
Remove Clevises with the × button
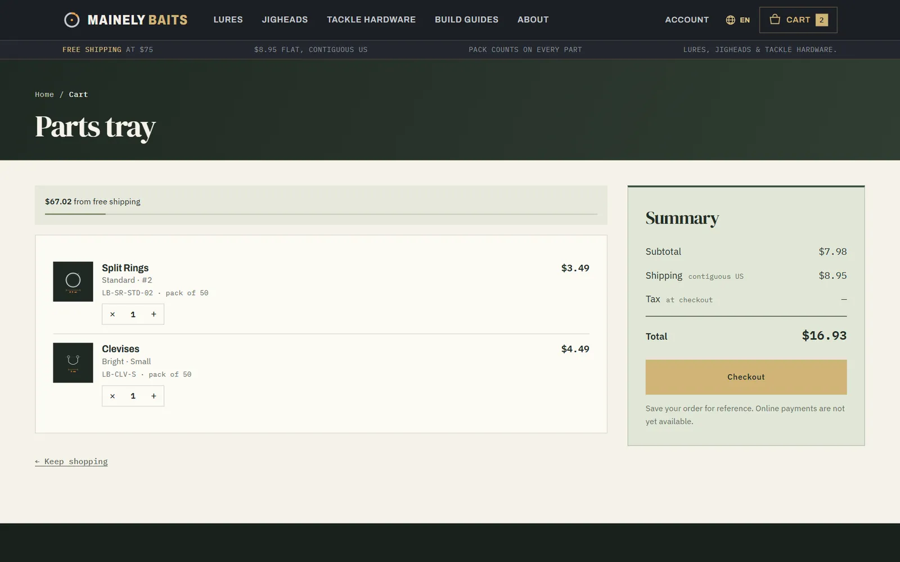click(112, 396)
